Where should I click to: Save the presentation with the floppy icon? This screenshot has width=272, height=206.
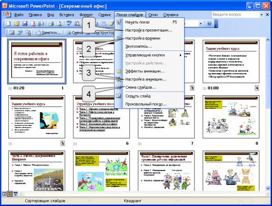point(25,23)
